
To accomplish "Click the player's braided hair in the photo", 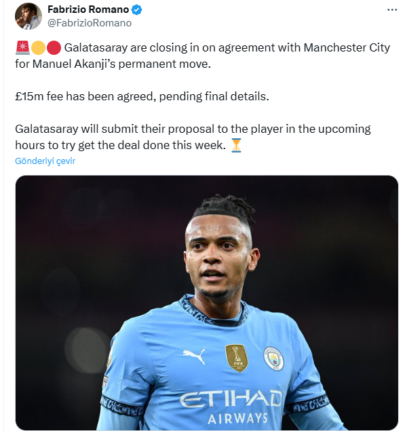I will pyautogui.click(x=222, y=207).
